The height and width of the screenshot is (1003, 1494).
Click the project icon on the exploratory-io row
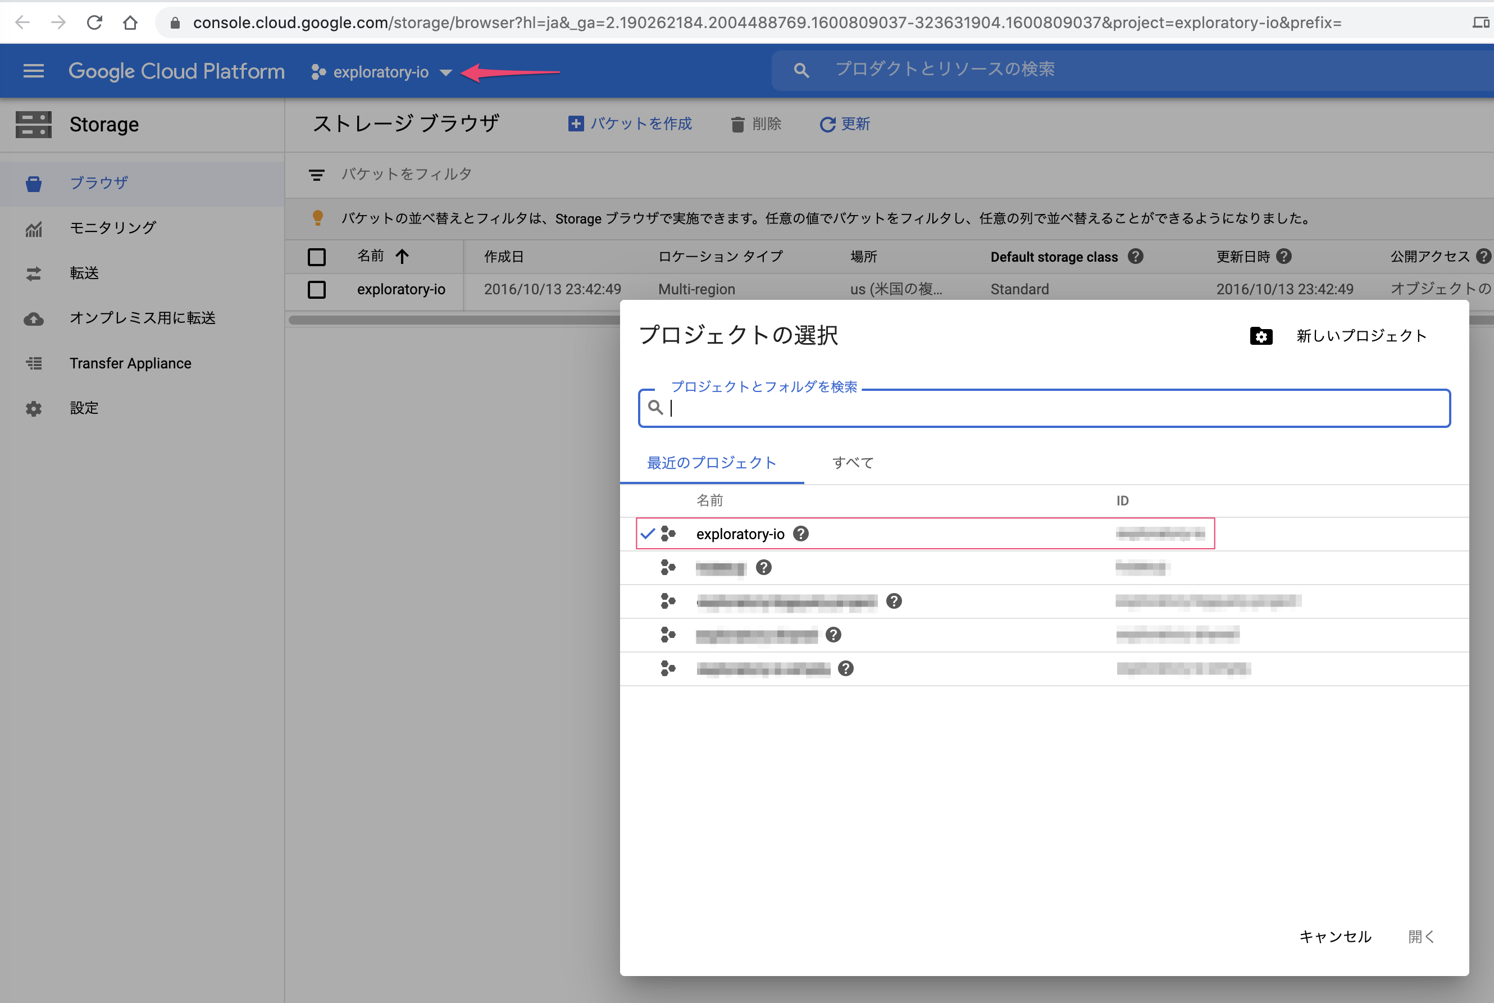pos(668,534)
